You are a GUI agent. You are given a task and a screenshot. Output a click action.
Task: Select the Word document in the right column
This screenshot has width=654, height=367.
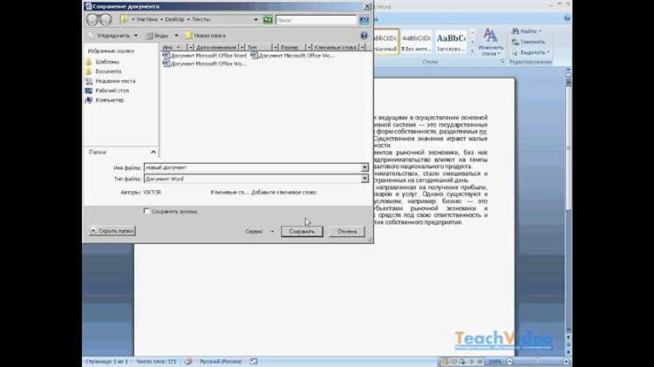coord(293,56)
